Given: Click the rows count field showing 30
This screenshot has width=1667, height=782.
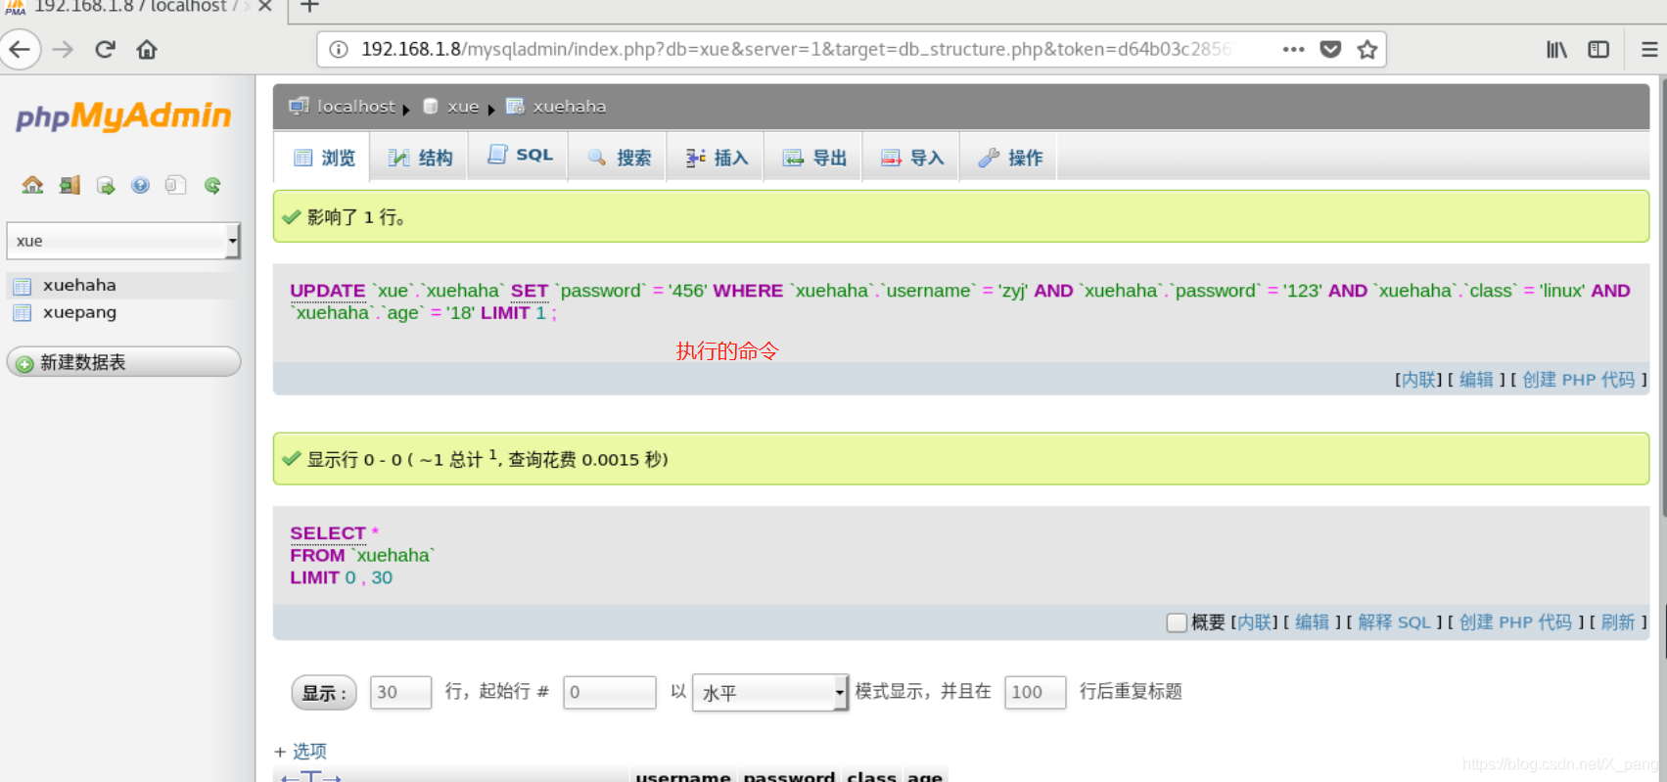Looking at the screenshot, I should point(400,692).
